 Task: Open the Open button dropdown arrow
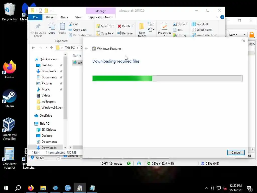[186, 24]
